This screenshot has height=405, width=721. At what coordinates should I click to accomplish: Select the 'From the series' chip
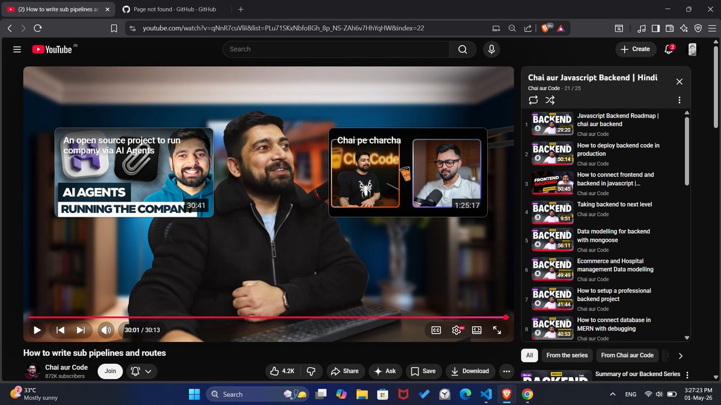click(567, 355)
